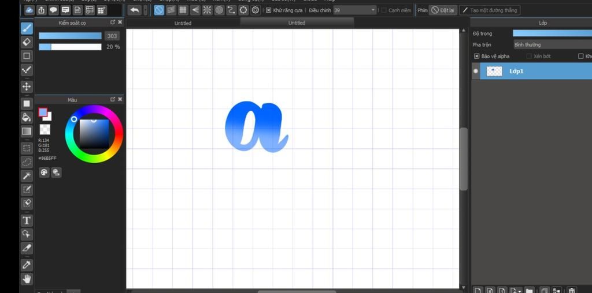
Task: Toggle the Xén bớt checkbox
Action: pyautogui.click(x=529, y=56)
